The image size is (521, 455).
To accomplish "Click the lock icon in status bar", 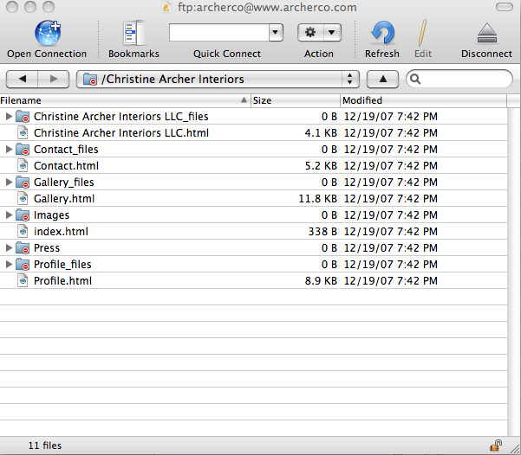I will tap(496, 445).
